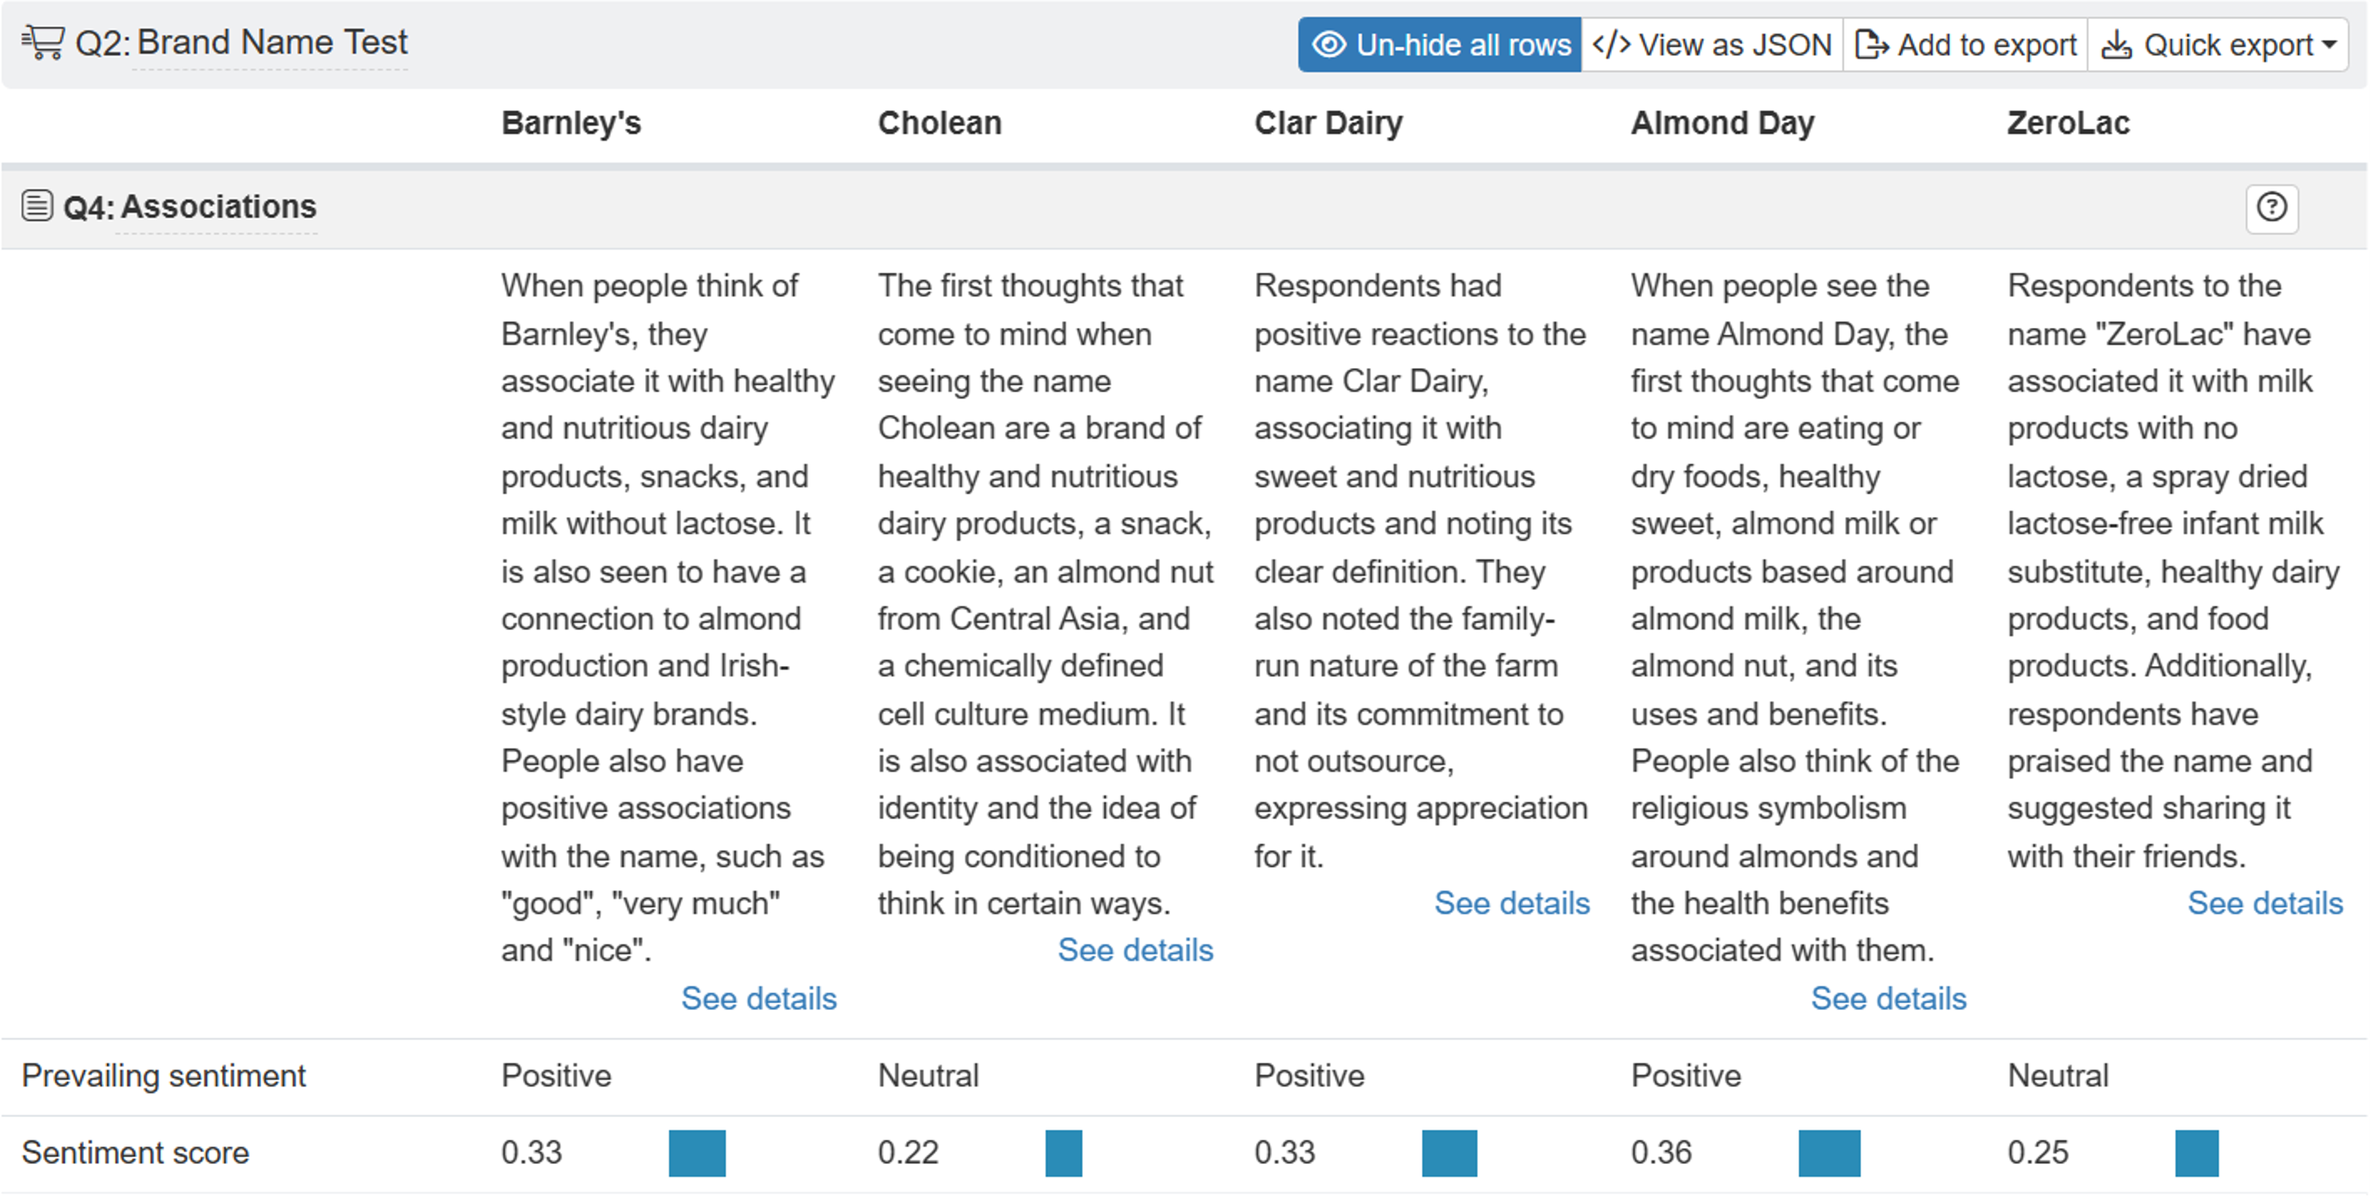Click the Almond Day sentiment score bar

pyautogui.click(x=1829, y=1153)
